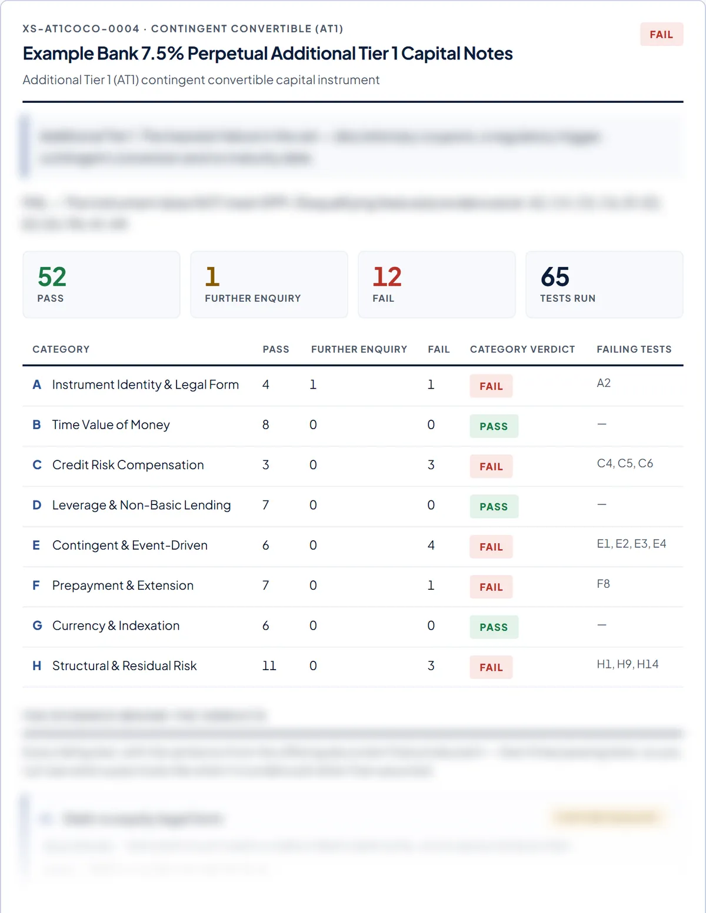
Task: Select the 1 FURTHER ENQUIRY summary card
Action: (x=269, y=285)
